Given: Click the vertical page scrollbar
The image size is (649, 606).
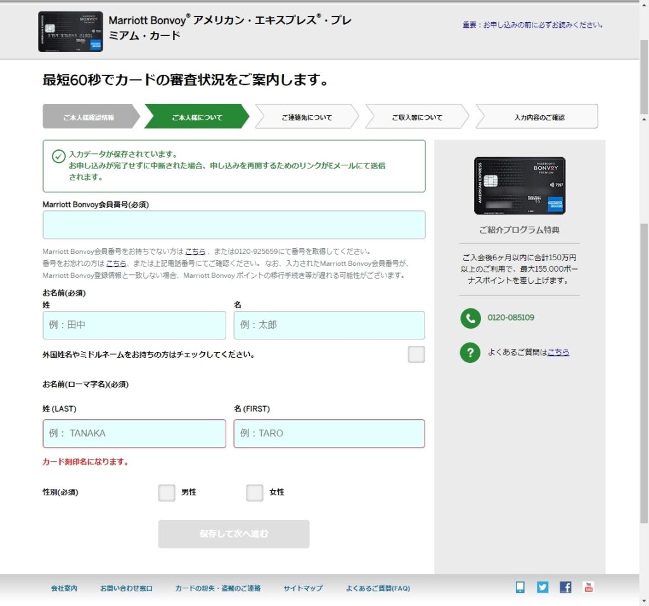Looking at the screenshot, I should [644, 372].
